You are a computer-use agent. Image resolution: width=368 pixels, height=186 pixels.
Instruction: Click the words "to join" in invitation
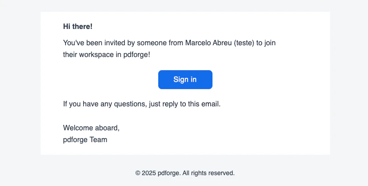tap(266, 43)
